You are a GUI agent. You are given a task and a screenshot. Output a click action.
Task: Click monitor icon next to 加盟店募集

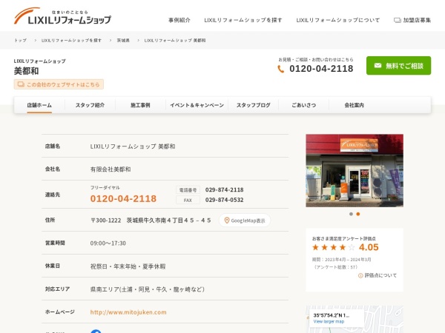[x=398, y=20]
